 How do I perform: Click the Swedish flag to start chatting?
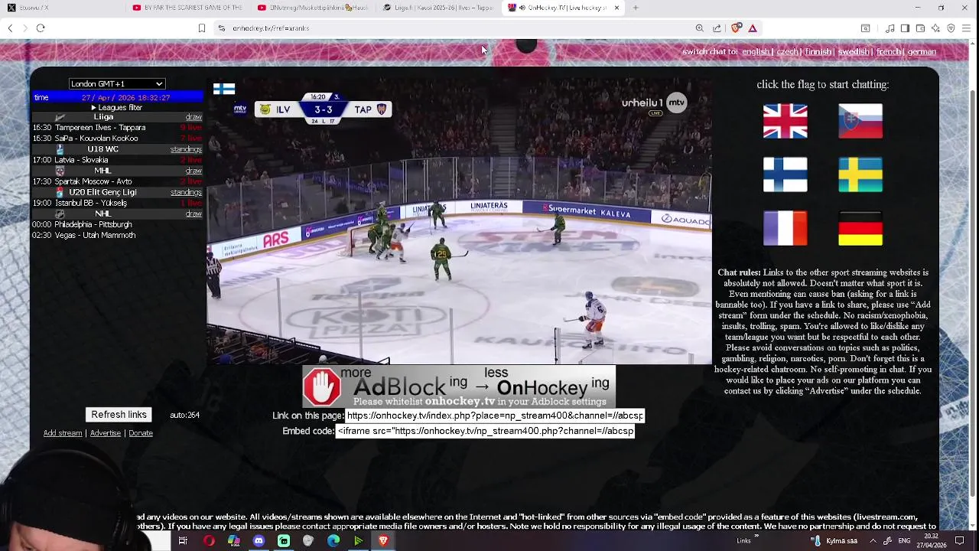click(x=860, y=174)
